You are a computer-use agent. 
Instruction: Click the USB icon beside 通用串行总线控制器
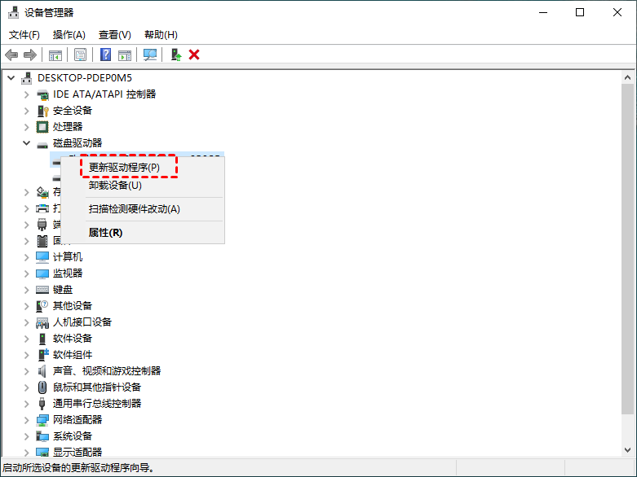(42, 404)
